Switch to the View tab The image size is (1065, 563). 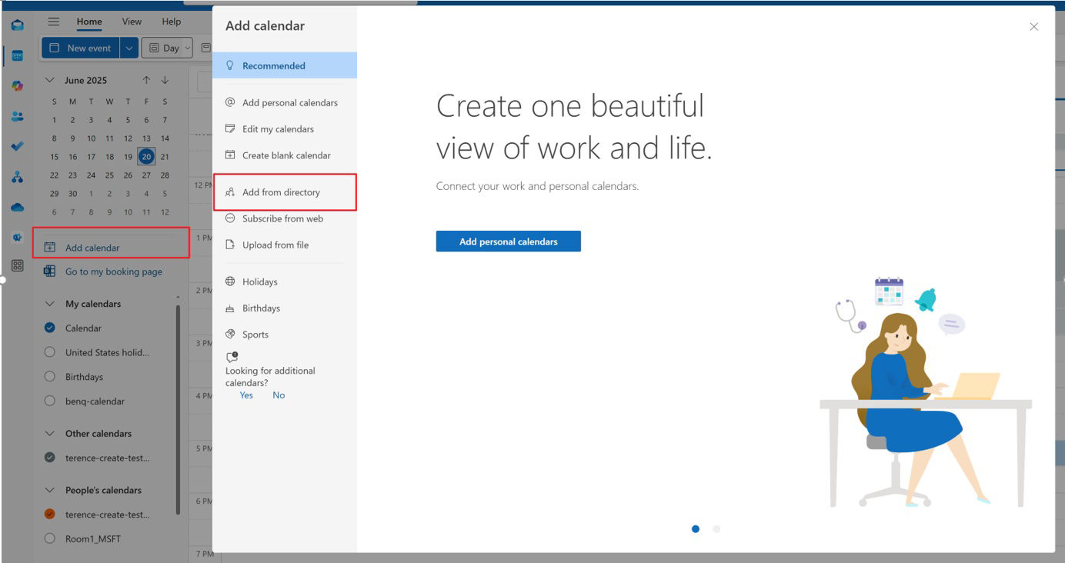[132, 22]
